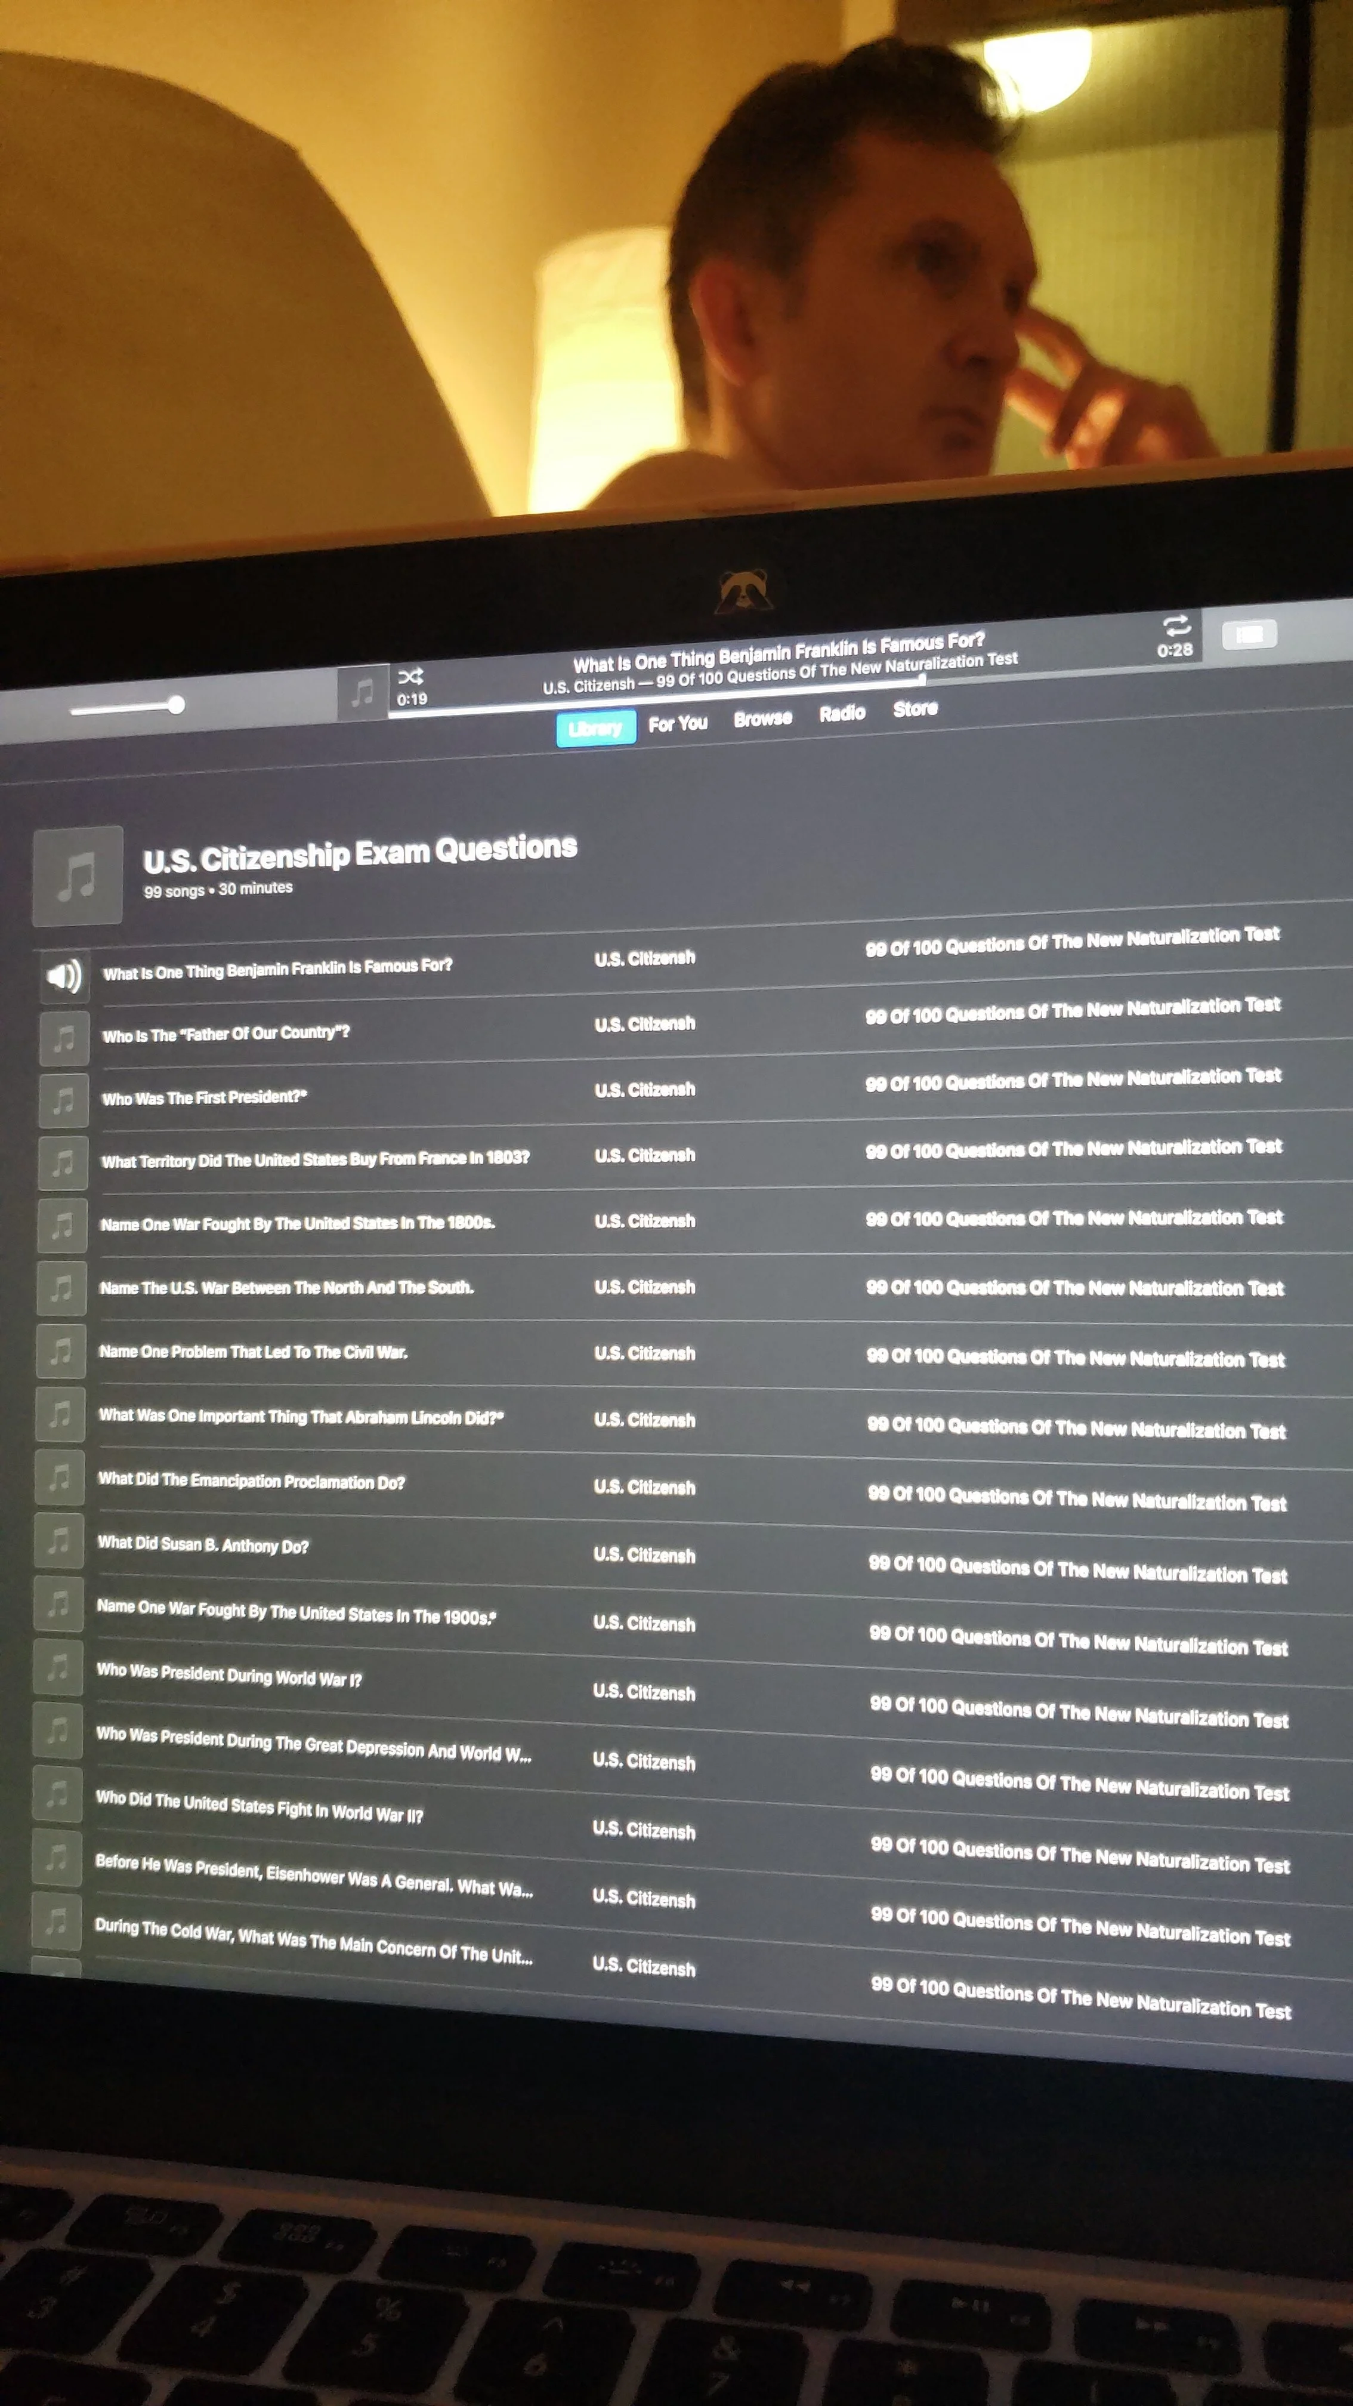Click the note icon beside the 1900s war question
The image size is (1353, 2406).
click(x=58, y=1603)
